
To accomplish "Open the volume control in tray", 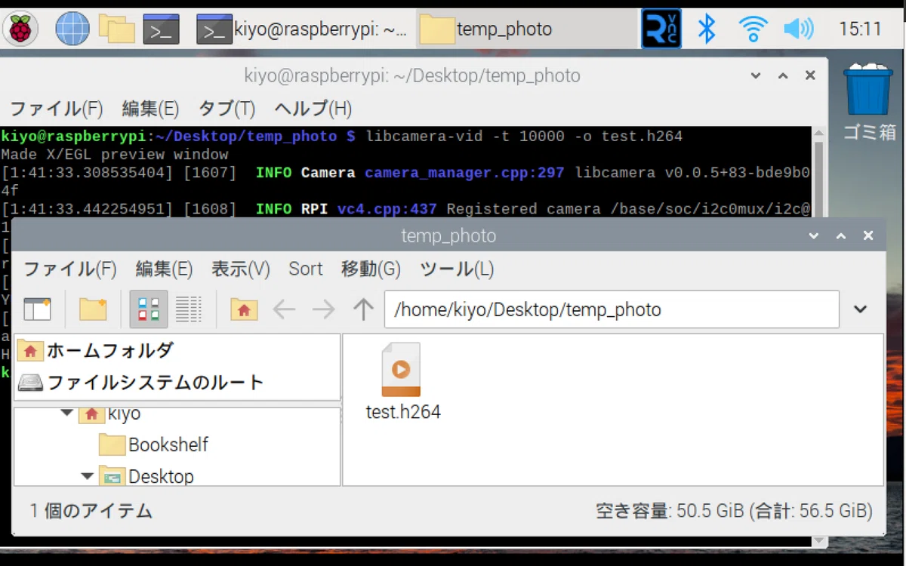I will point(798,29).
